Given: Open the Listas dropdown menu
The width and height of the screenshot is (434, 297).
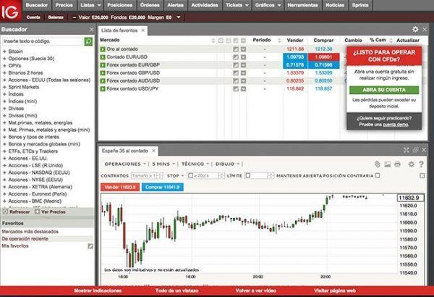Looking at the screenshot, I should point(90,5).
